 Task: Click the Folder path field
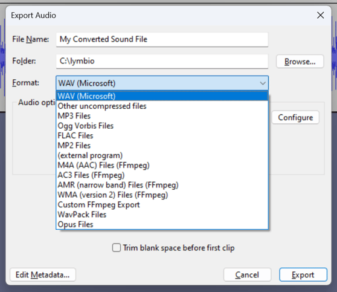[162, 61]
